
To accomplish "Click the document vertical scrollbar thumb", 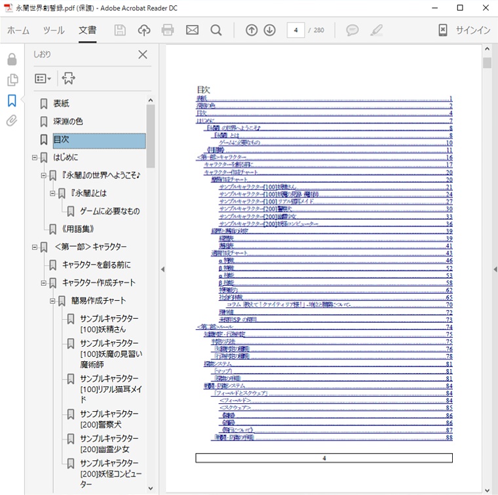I will point(488,62).
